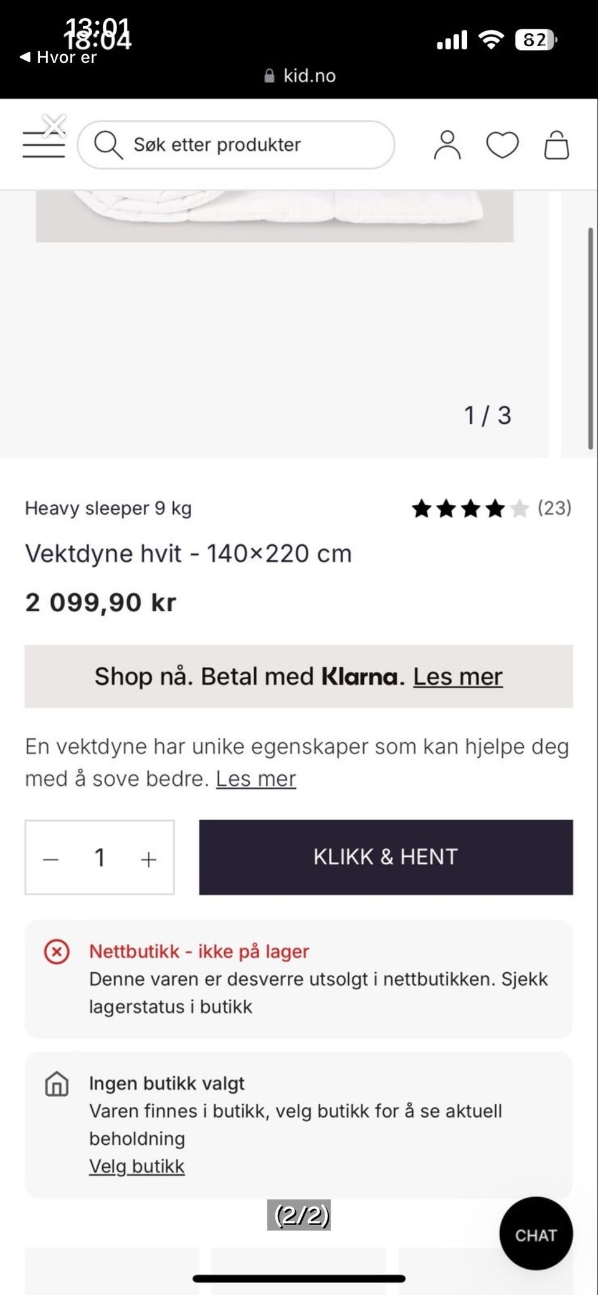Click the review count (23)

[554, 508]
